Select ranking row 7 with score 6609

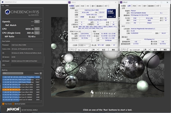(21, 92)
